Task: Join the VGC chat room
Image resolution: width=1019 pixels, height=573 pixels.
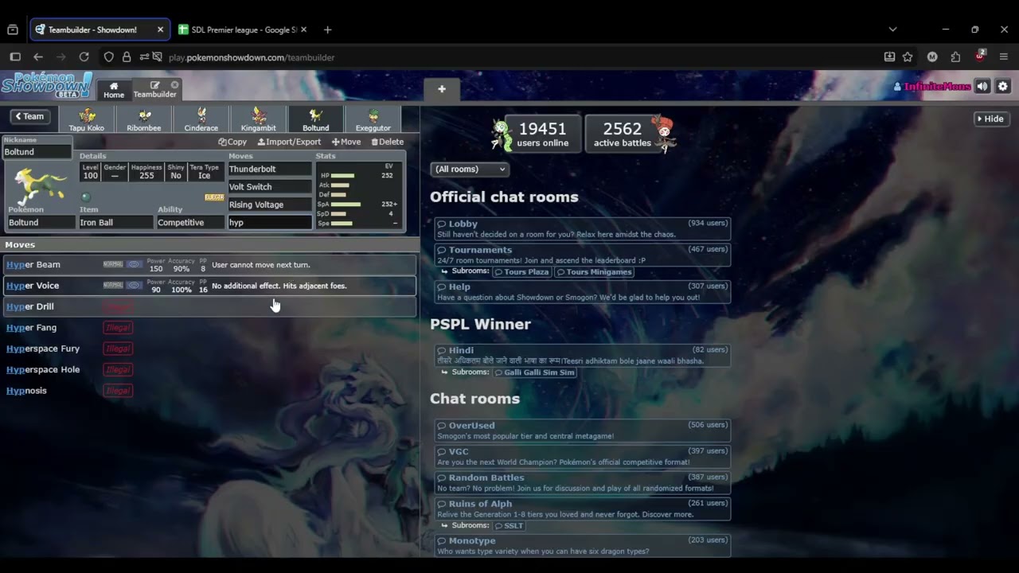Action: click(x=582, y=457)
